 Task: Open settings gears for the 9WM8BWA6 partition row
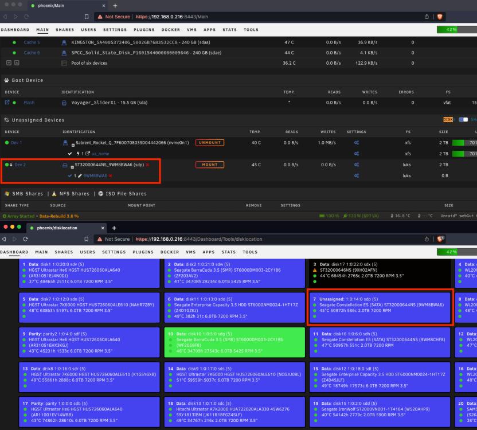(357, 175)
